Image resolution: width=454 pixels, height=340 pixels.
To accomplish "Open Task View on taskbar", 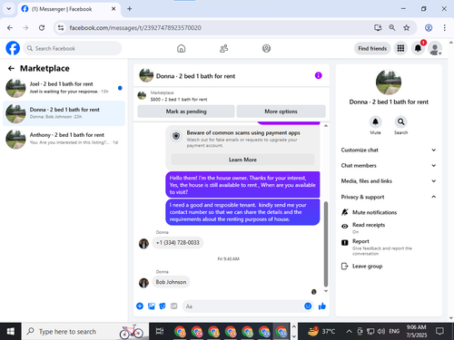I will coord(160,332).
